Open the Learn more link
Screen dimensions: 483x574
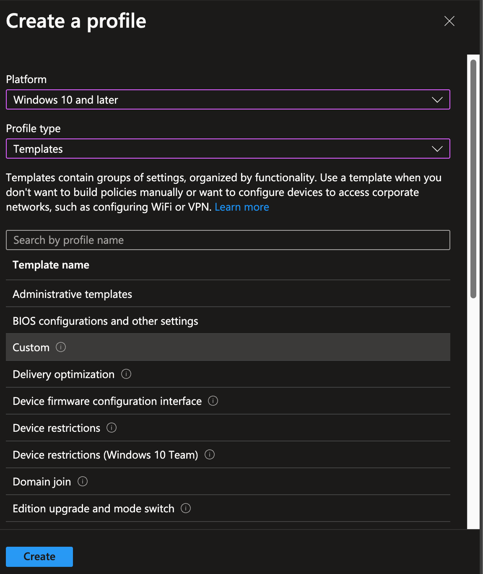(x=242, y=206)
